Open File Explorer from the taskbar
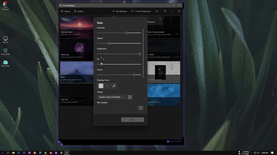The height and width of the screenshot is (155, 277). point(13,153)
